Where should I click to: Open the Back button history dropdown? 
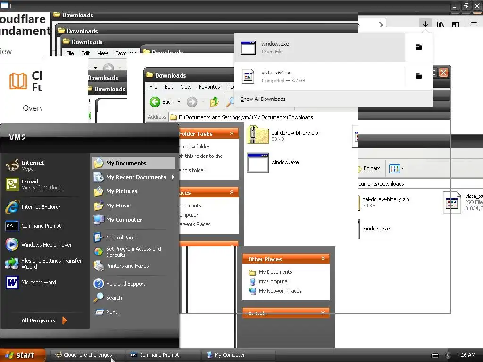pos(179,102)
